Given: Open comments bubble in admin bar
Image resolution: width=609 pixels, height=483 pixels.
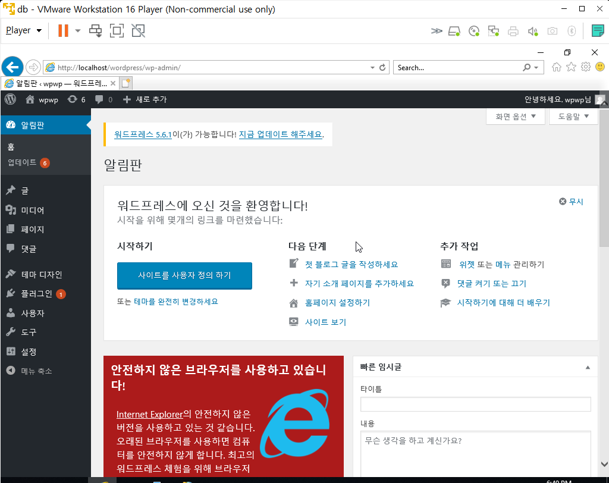Looking at the screenshot, I should coord(103,99).
